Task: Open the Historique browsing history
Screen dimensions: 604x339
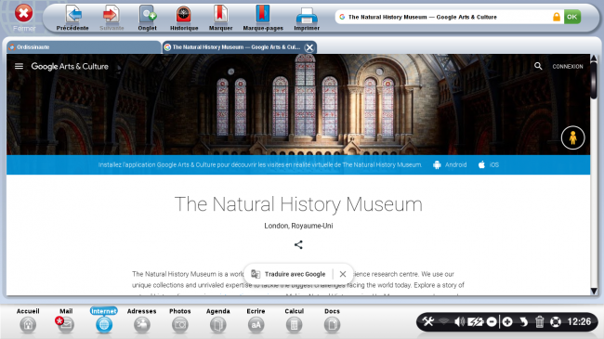Action: [x=184, y=18]
